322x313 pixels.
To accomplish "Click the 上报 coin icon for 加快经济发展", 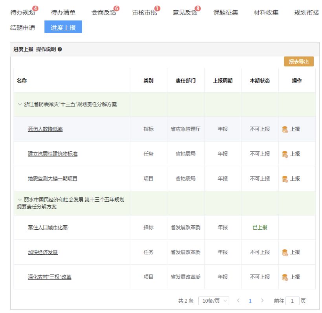I will (285, 252).
